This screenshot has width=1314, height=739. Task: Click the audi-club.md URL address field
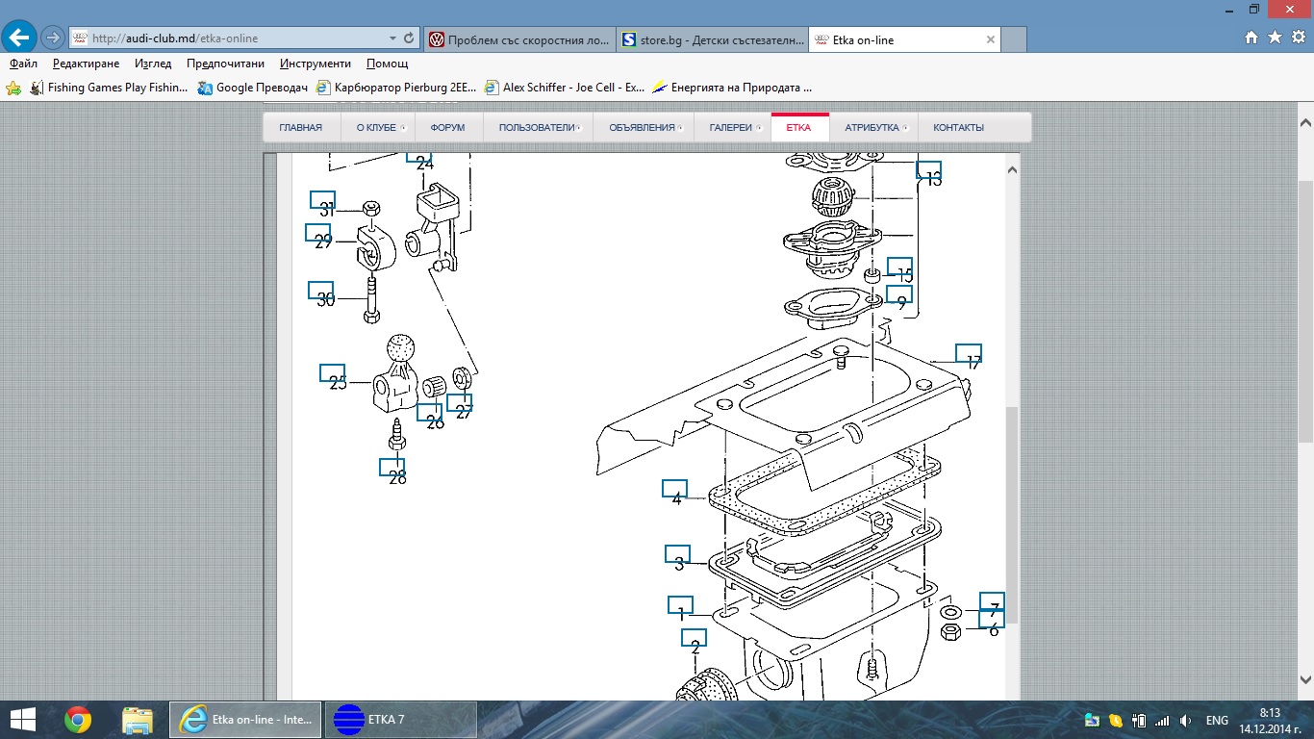tap(231, 38)
